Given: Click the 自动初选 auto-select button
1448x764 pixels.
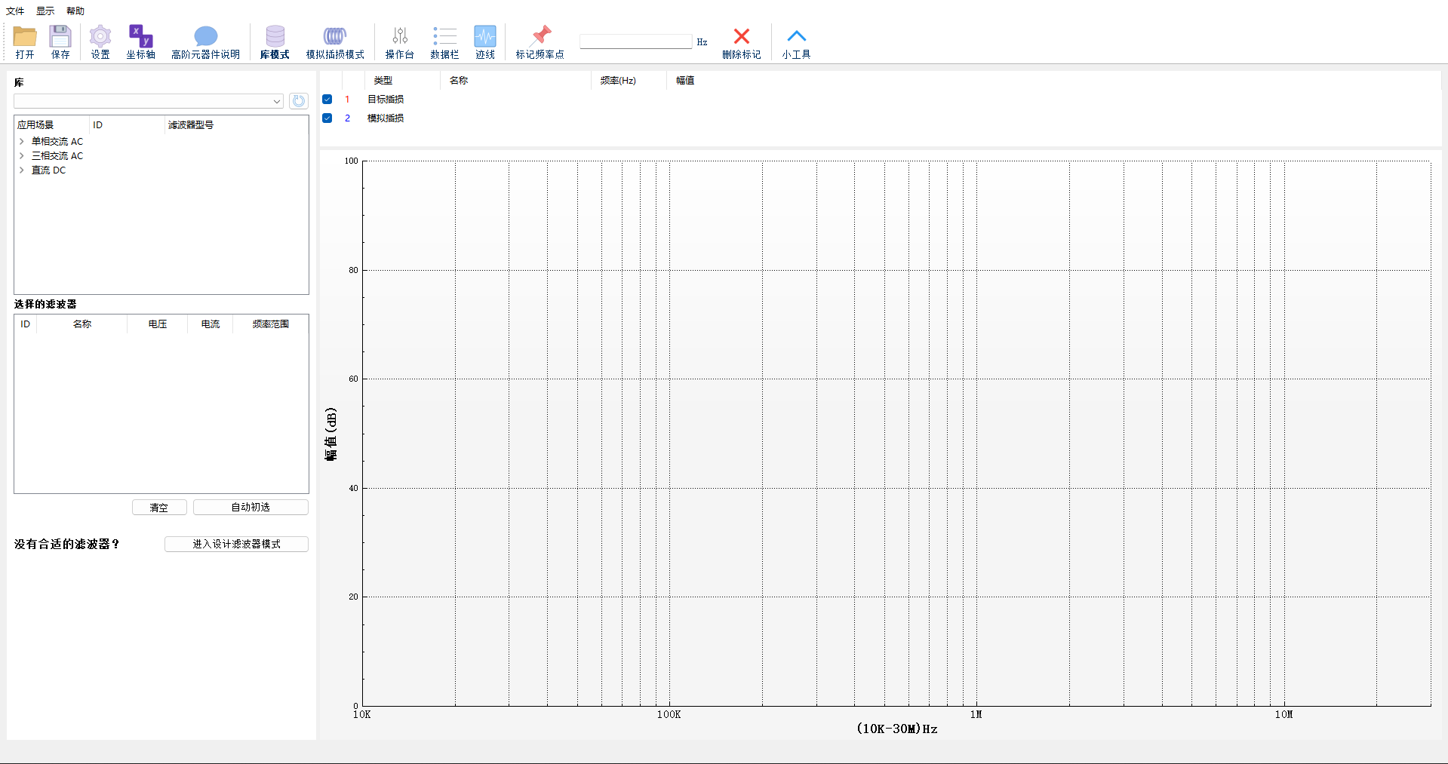Looking at the screenshot, I should pyautogui.click(x=251, y=508).
